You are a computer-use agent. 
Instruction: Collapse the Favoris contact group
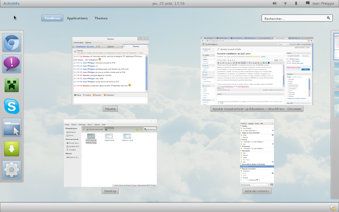pos(241,139)
